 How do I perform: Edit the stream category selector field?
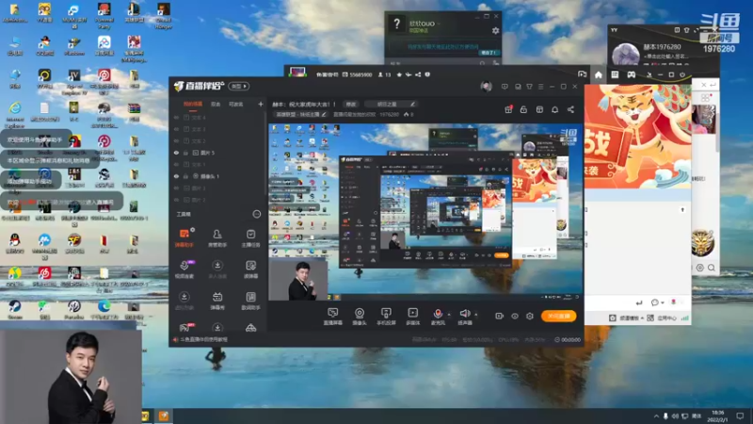pyautogui.click(x=300, y=114)
